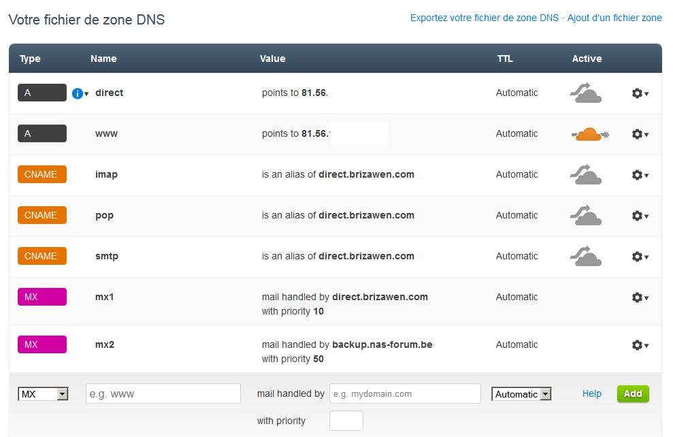Open gear settings for the smtp record
The image size is (673, 437).
[639, 257]
